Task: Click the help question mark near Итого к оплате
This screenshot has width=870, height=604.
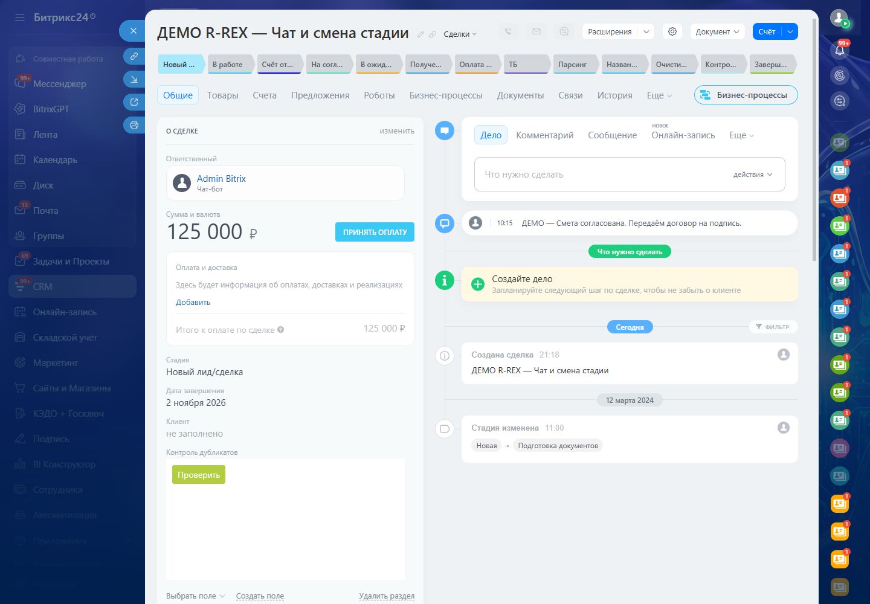Action: click(x=281, y=330)
